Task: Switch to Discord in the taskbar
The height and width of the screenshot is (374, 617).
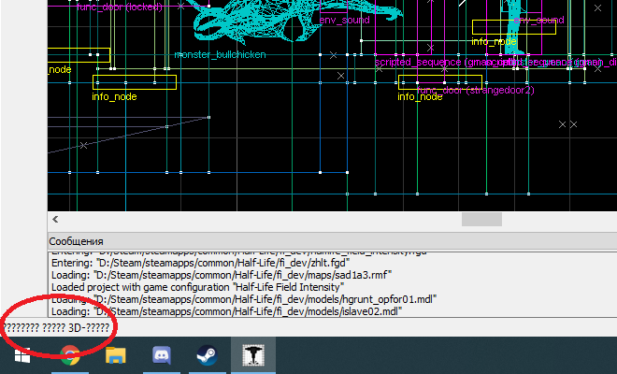Action: coord(161,355)
